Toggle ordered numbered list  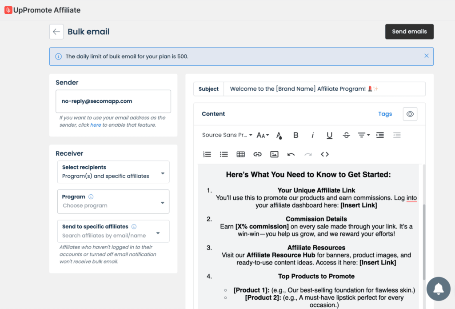click(207, 154)
